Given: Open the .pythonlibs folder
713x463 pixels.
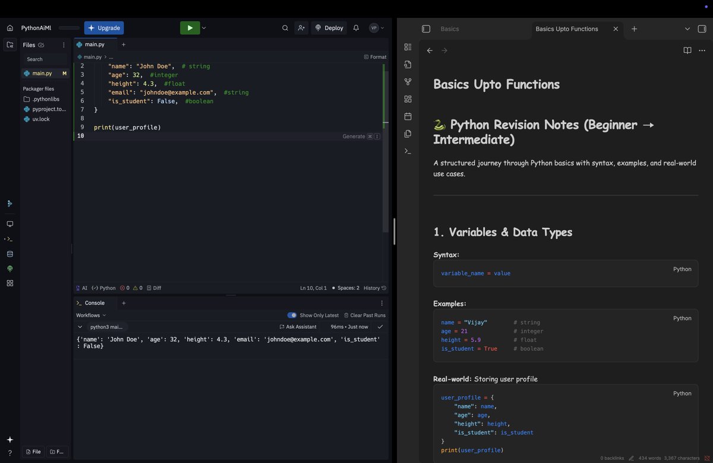Looking at the screenshot, I should [x=45, y=99].
